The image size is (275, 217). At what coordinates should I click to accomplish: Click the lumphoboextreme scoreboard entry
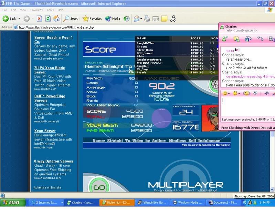176,60
